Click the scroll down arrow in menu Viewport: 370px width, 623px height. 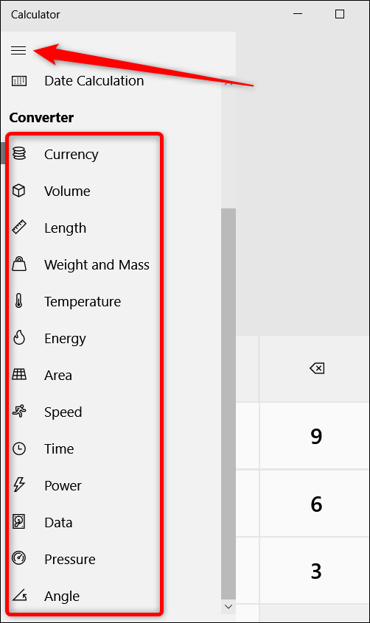tap(228, 606)
